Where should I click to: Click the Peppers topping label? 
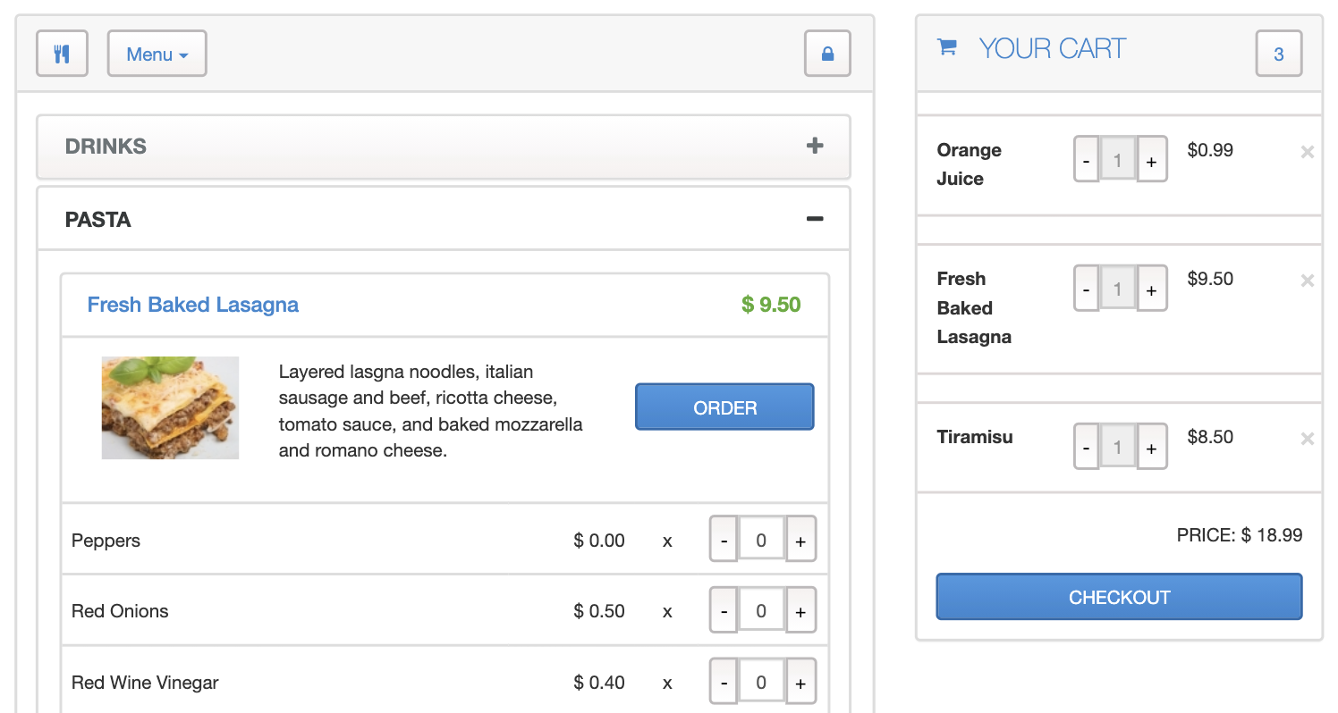[x=106, y=541]
